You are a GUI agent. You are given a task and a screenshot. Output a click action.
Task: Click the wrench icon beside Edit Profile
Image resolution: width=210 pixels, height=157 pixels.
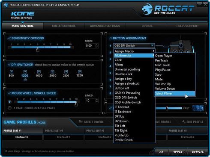pos(183,121)
